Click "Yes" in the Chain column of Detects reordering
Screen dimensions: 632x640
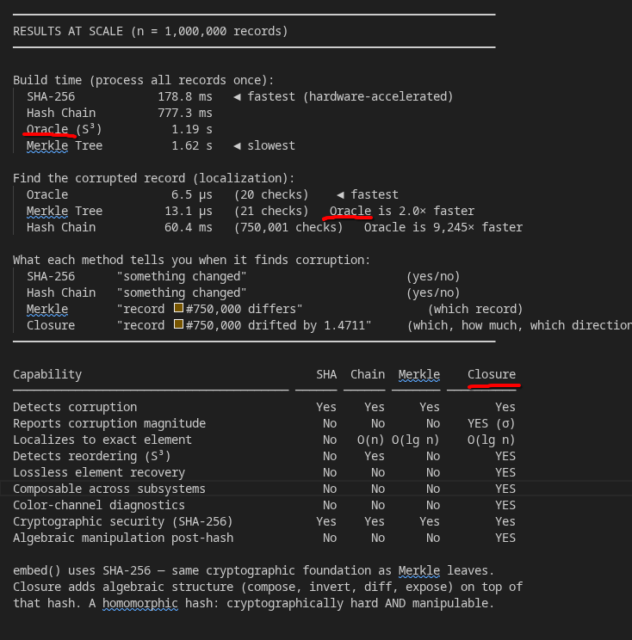coord(375,456)
